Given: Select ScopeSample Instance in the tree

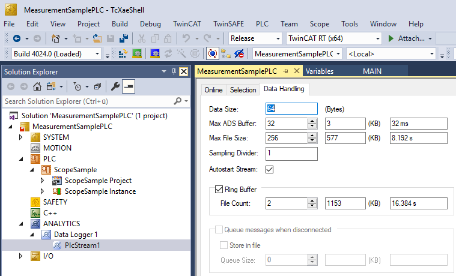Looking at the screenshot, I should click(101, 191).
